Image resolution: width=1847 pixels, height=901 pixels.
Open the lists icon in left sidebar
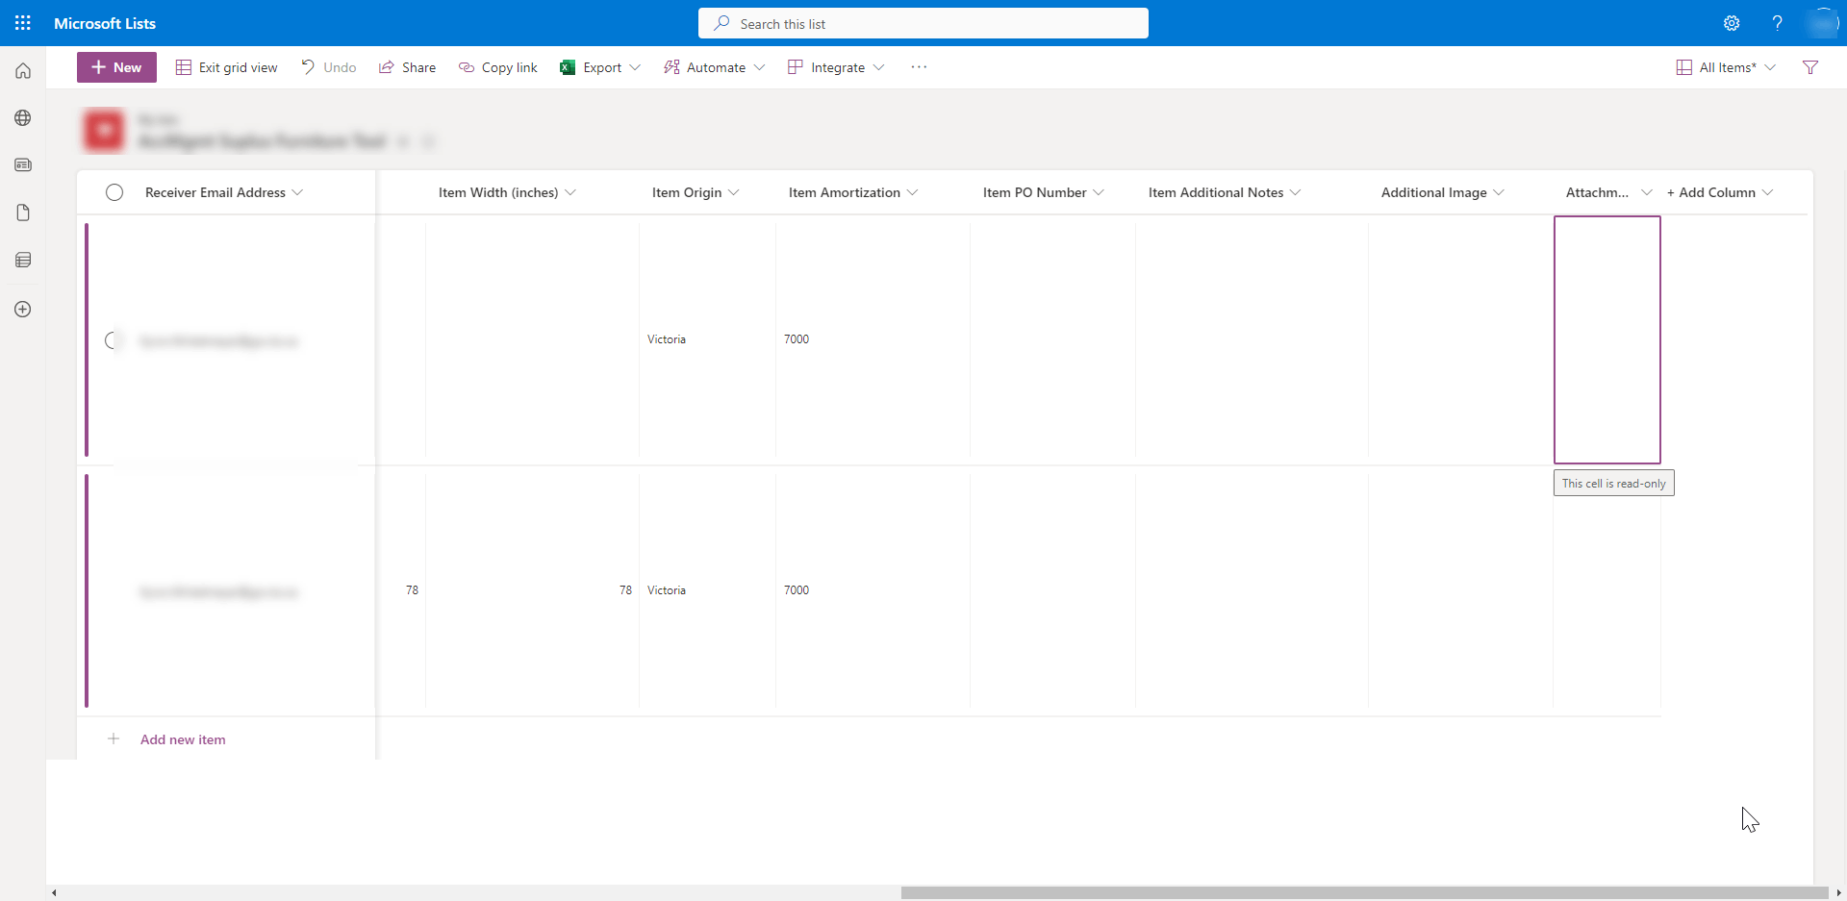pos(23,260)
